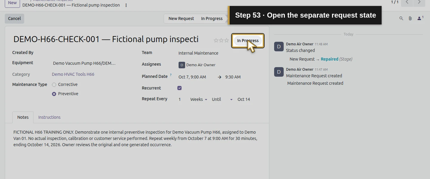
Task: Open the record actions kebab menu
Action: tap(126, 5)
